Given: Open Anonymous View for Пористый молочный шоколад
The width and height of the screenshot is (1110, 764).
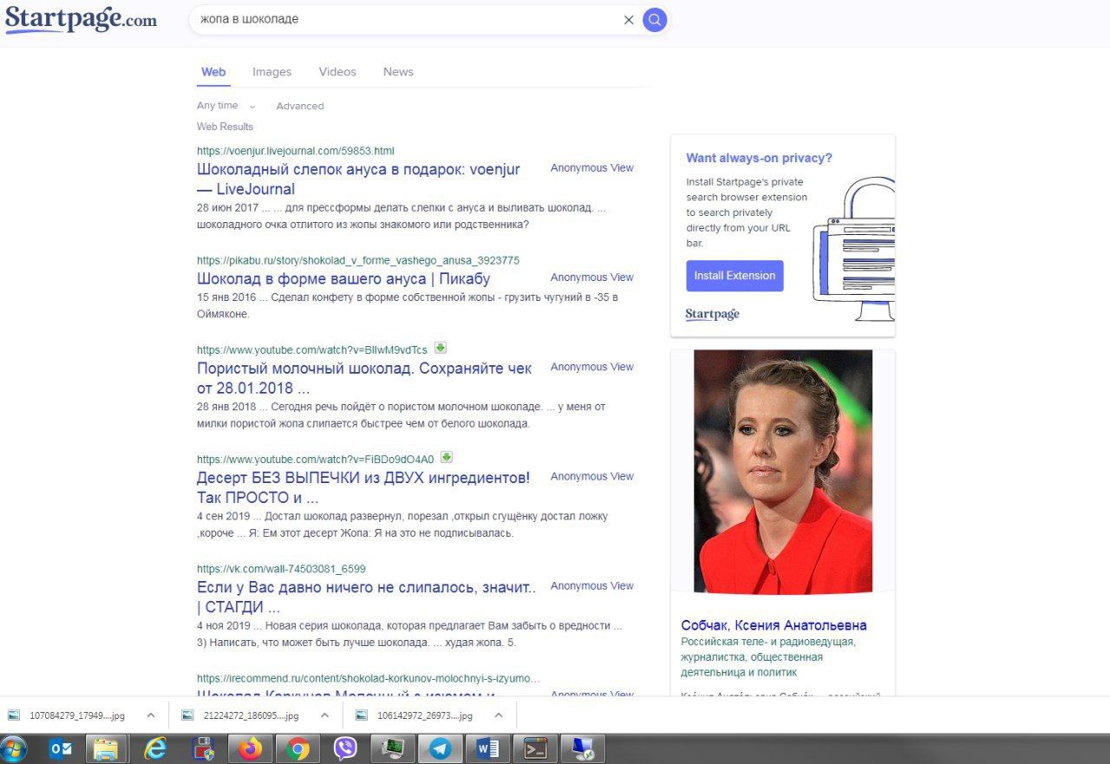Looking at the screenshot, I should pyautogui.click(x=592, y=367).
